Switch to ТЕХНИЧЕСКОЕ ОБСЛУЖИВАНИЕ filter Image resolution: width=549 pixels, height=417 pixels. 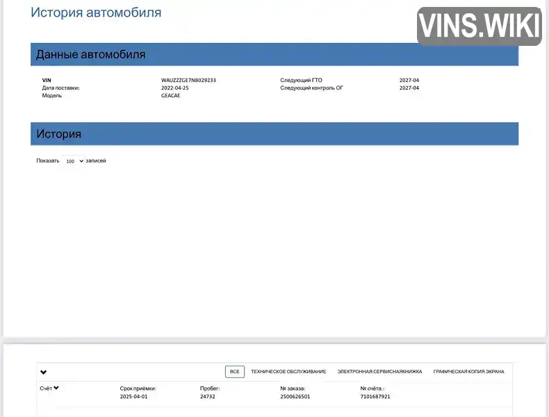288,372
